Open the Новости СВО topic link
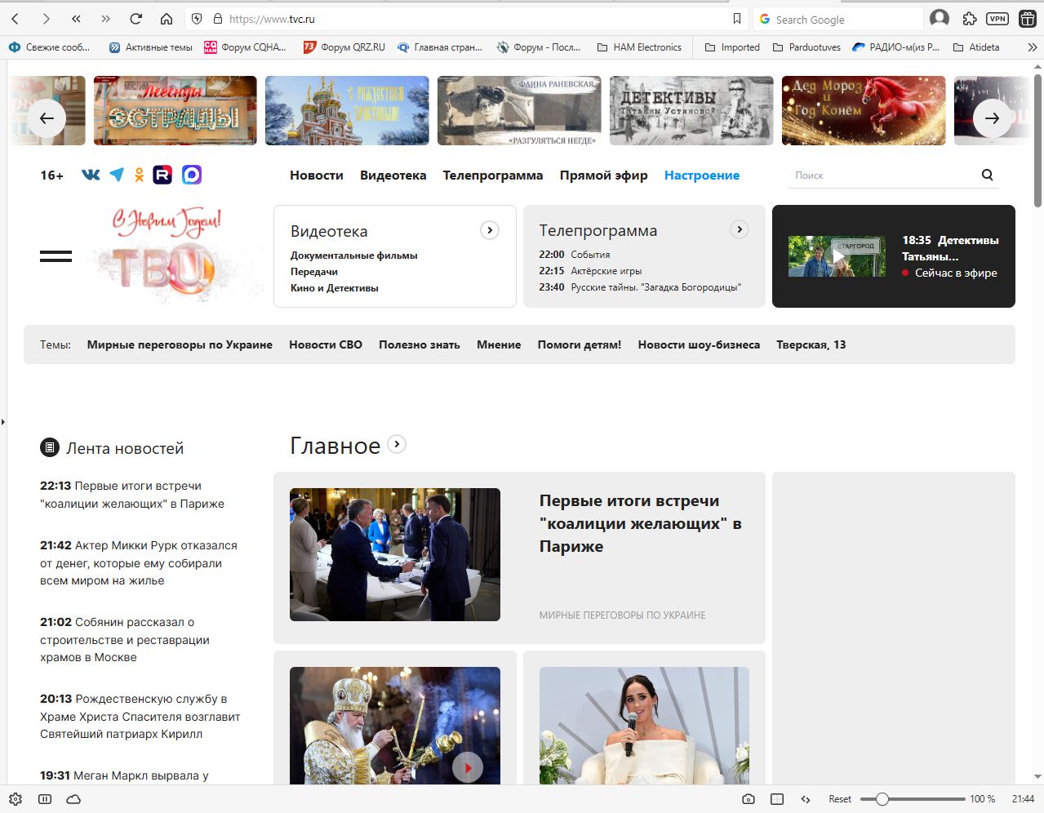Image resolution: width=1044 pixels, height=813 pixels. (325, 344)
